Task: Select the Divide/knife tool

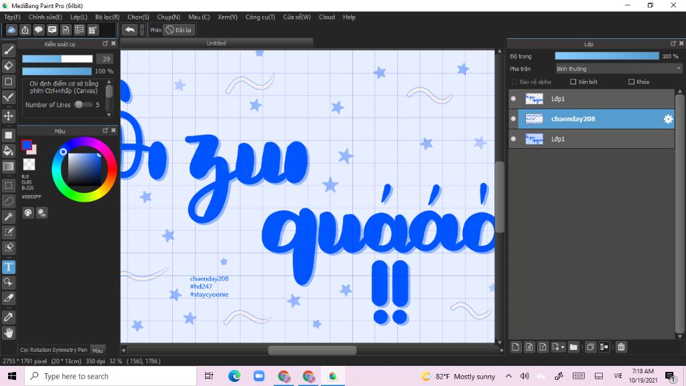Action: coord(8,298)
